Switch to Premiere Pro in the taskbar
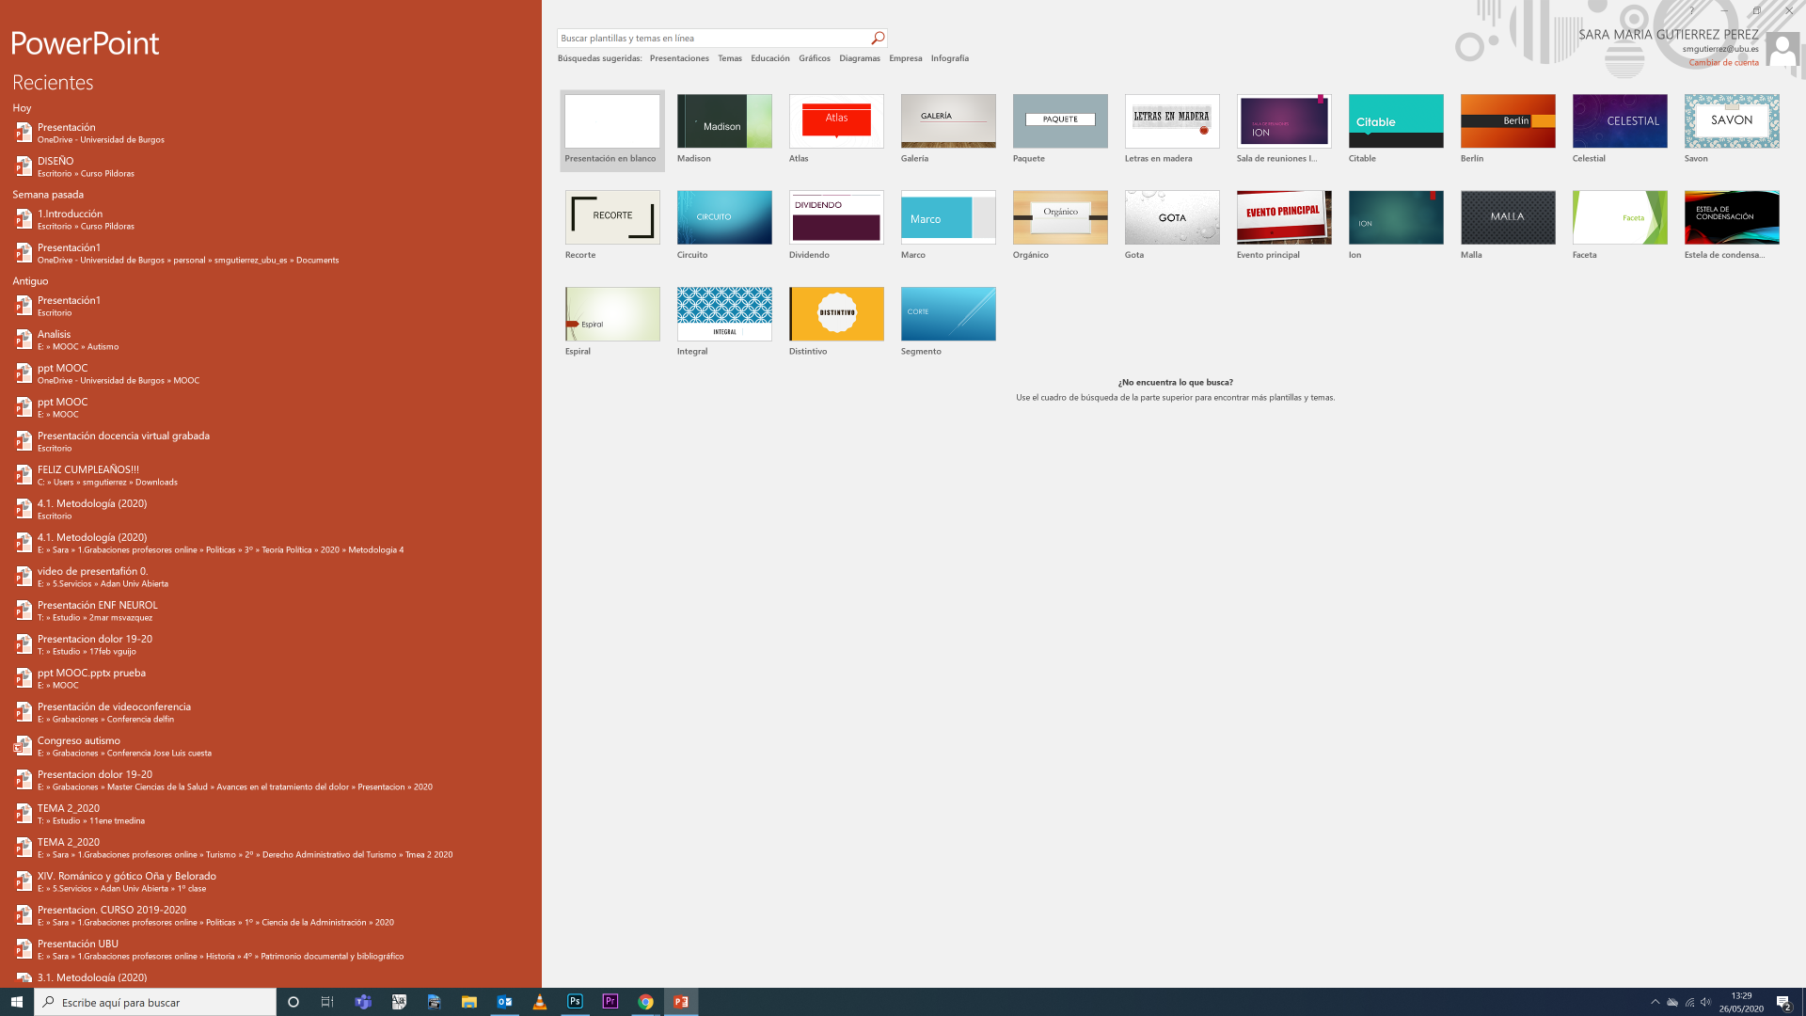 [x=610, y=1002]
